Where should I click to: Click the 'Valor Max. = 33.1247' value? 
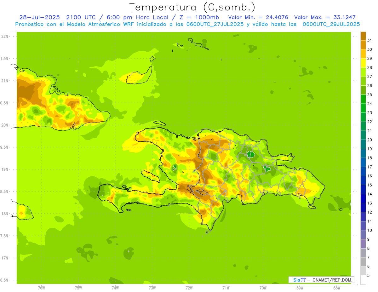click(325, 17)
